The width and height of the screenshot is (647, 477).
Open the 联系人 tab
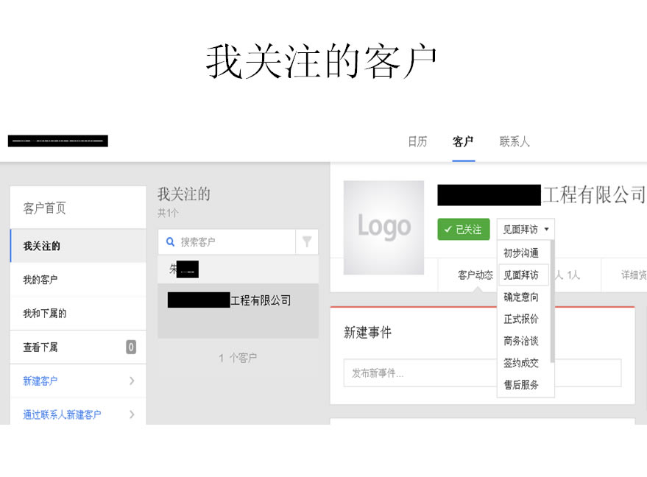pyautogui.click(x=514, y=141)
